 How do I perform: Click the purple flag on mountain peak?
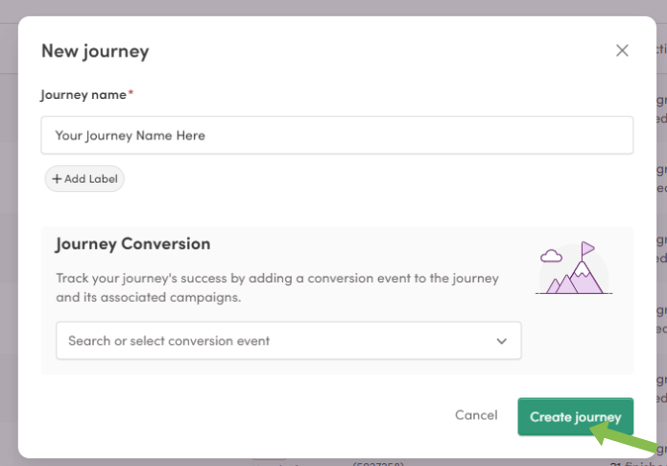(x=587, y=248)
